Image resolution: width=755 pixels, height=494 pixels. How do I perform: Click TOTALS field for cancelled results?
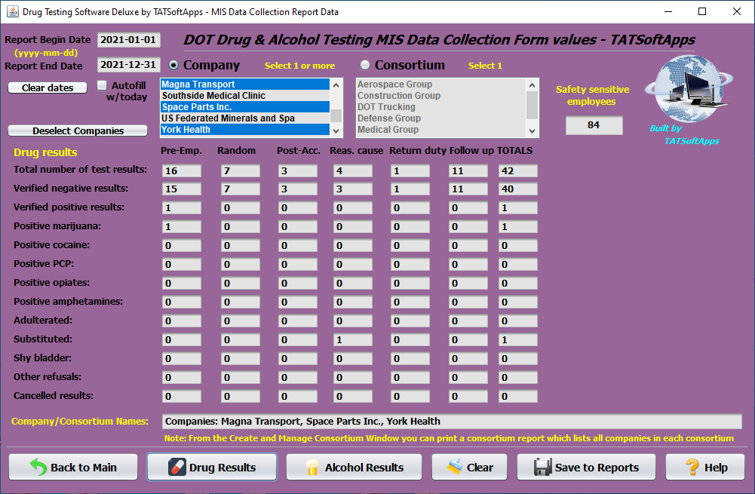[517, 396]
